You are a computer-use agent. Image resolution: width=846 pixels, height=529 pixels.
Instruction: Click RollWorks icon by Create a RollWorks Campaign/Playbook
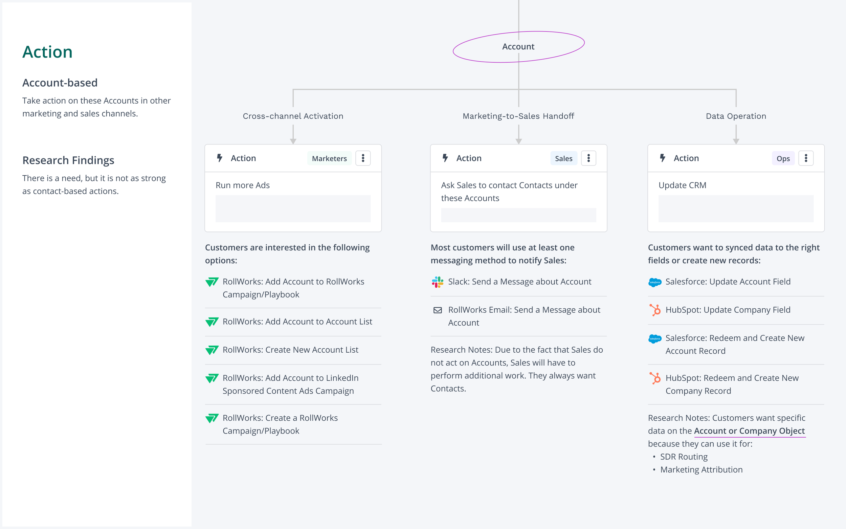[212, 418]
